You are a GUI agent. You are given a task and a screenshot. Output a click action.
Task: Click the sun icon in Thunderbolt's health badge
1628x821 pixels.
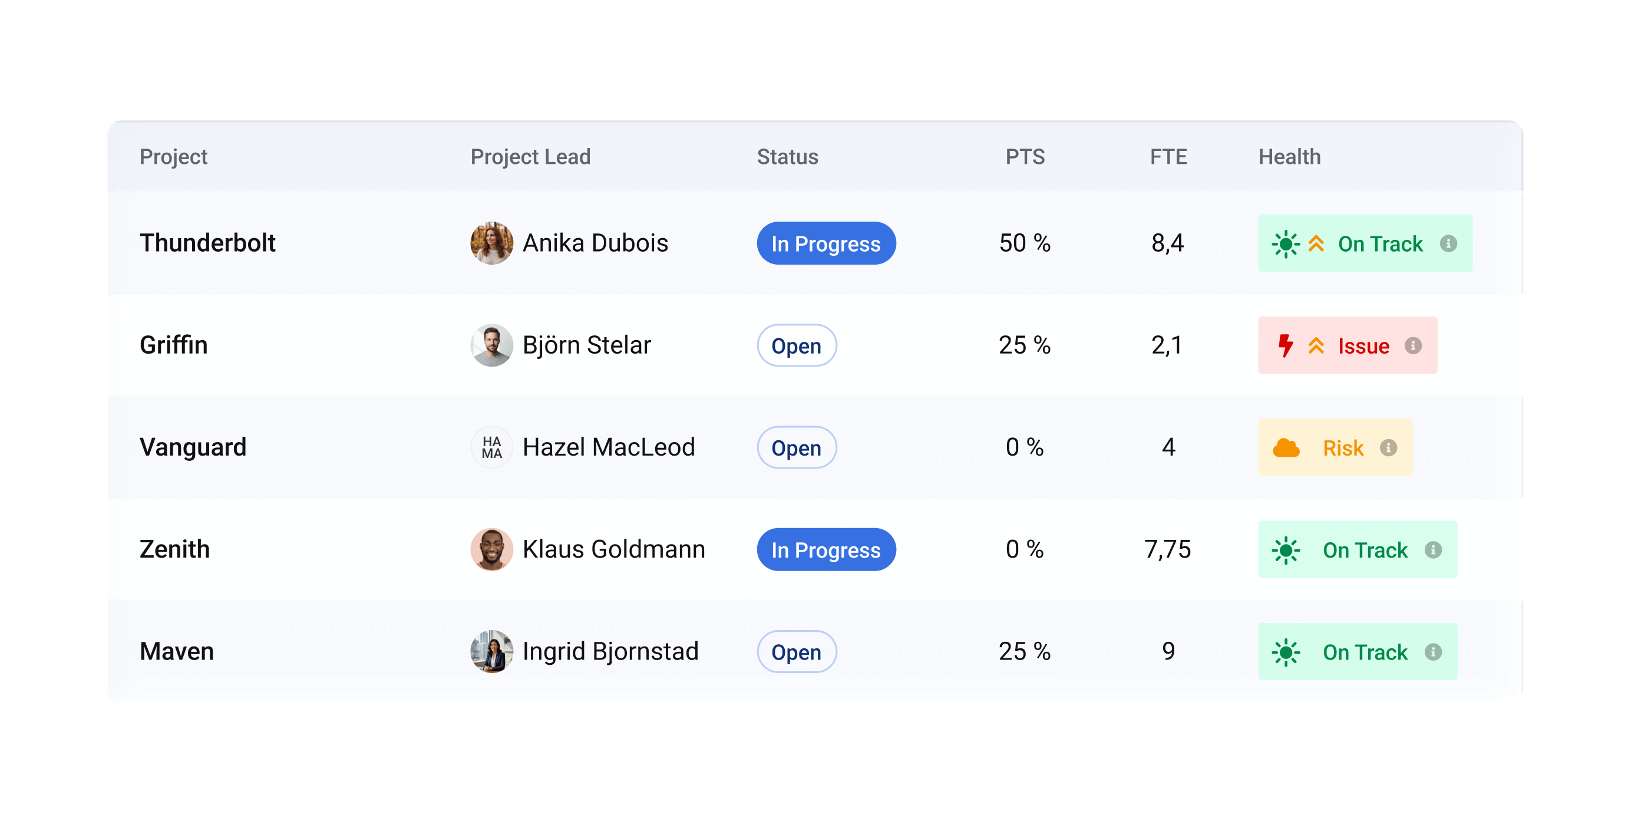pyautogui.click(x=1286, y=244)
